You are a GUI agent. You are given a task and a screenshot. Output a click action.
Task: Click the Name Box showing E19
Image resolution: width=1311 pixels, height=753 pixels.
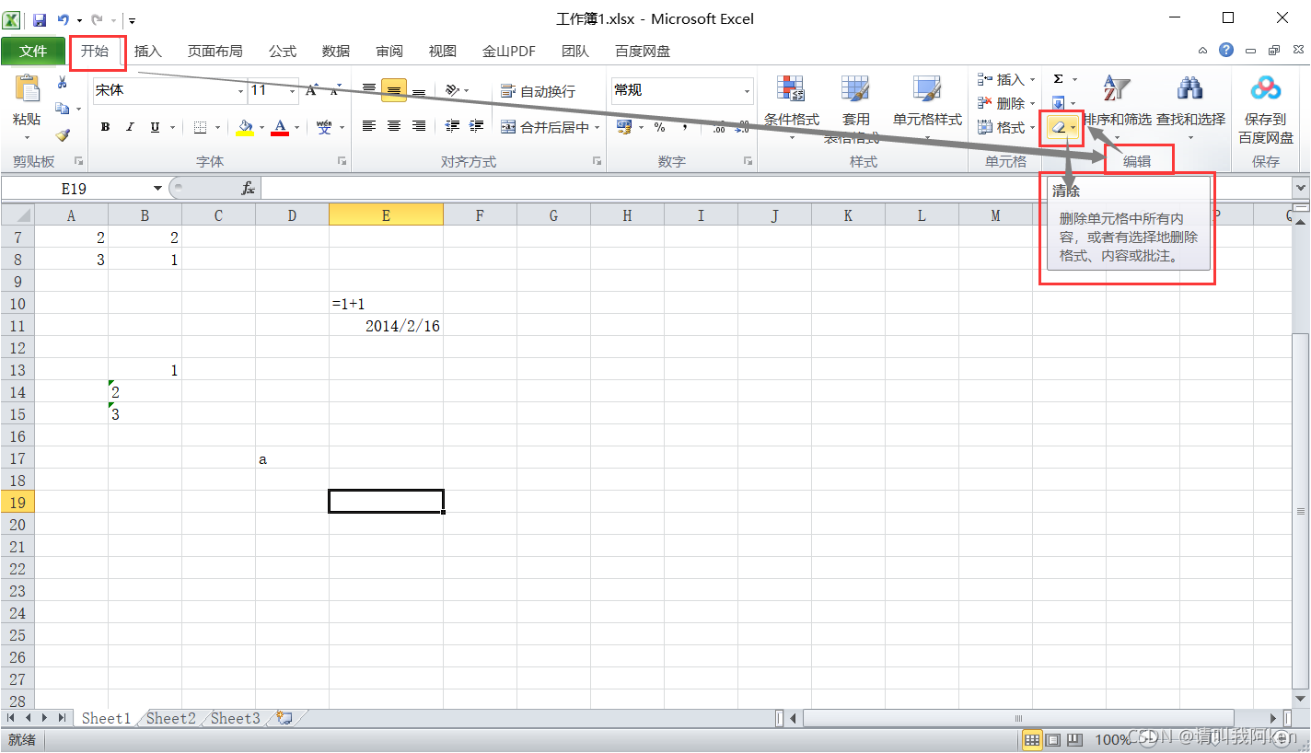point(75,189)
